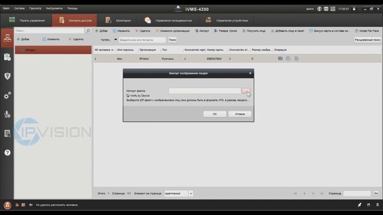Click the Расширенный поиск button
The image size is (383, 215).
click(x=367, y=40)
